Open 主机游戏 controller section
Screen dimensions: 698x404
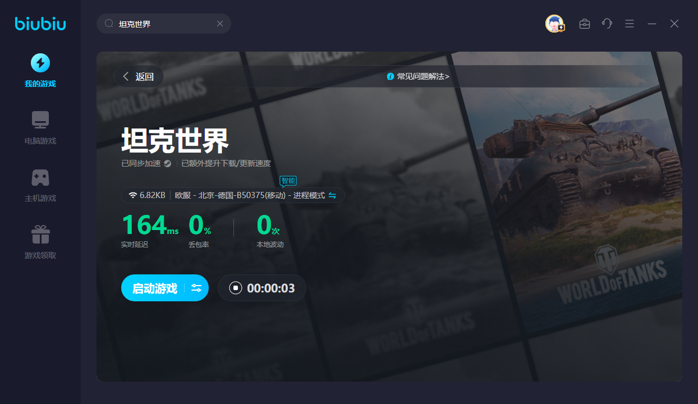coord(40,185)
